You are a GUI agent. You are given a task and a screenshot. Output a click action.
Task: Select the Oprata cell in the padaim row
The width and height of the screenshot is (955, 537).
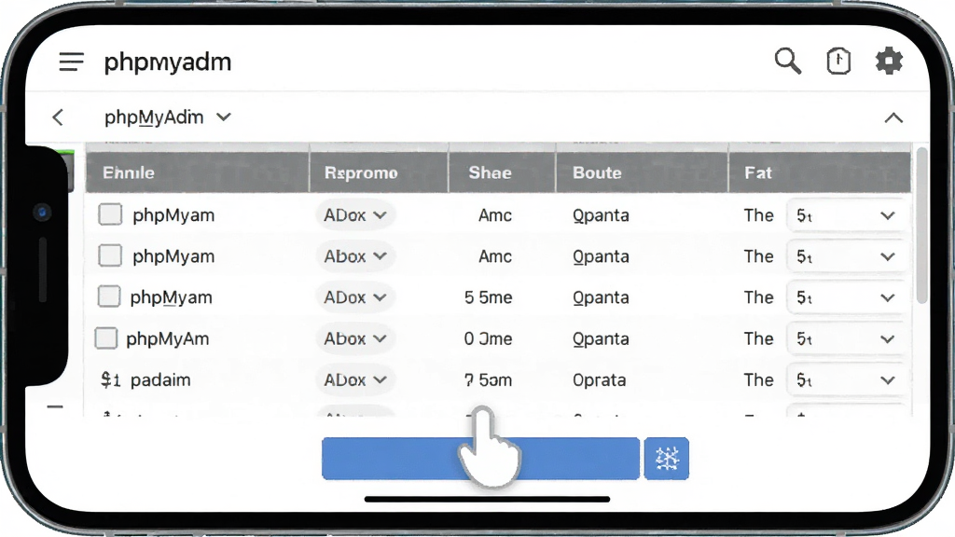(x=600, y=380)
